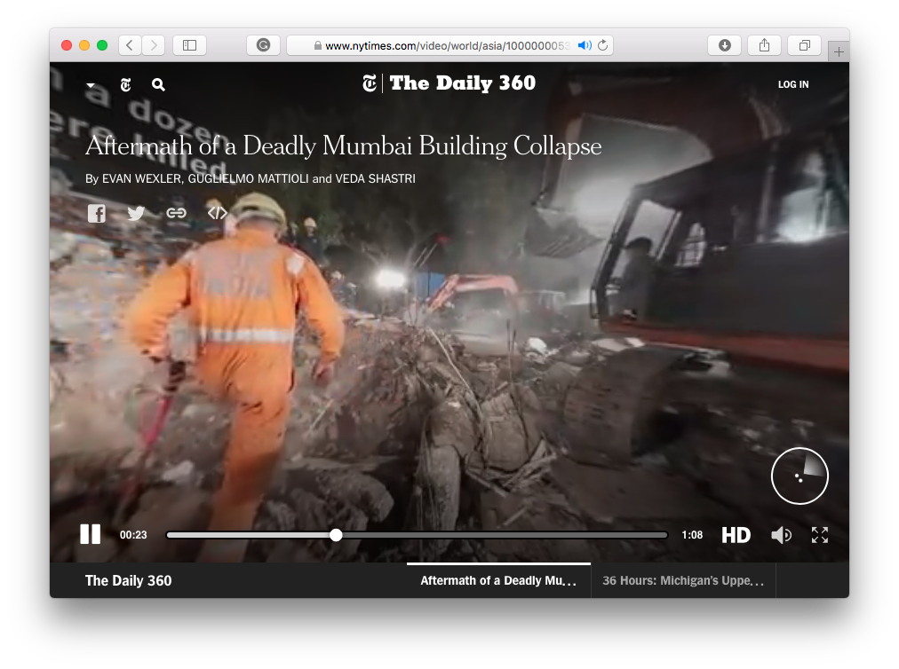Go back in Safari history
Viewport: 899px width, 669px height.
(x=131, y=45)
